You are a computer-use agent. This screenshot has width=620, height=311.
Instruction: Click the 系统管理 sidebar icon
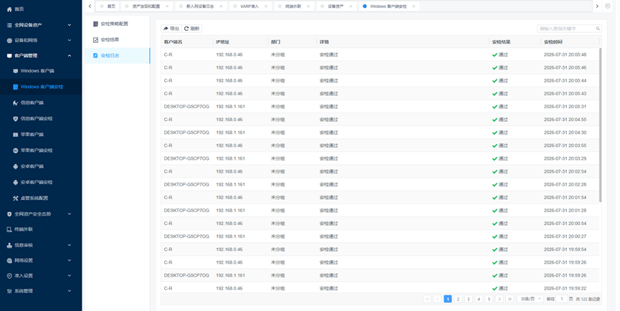(x=9, y=291)
